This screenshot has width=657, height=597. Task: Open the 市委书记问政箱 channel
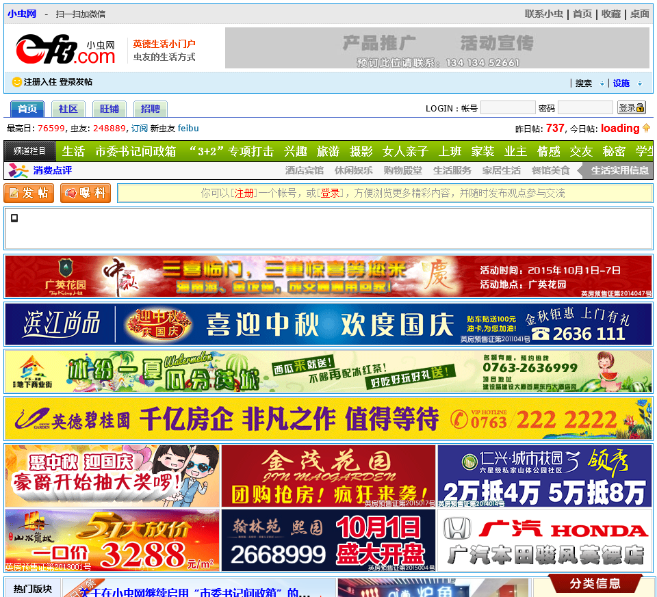tap(136, 151)
